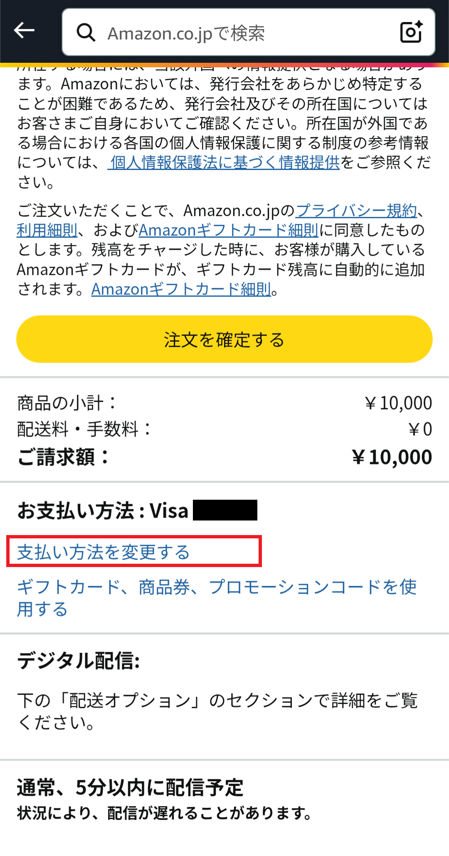Image resolution: width=449 pixels, height=856 pixels.
Task: Tap the blacked-out Visa card number
Action: (225, 510)
